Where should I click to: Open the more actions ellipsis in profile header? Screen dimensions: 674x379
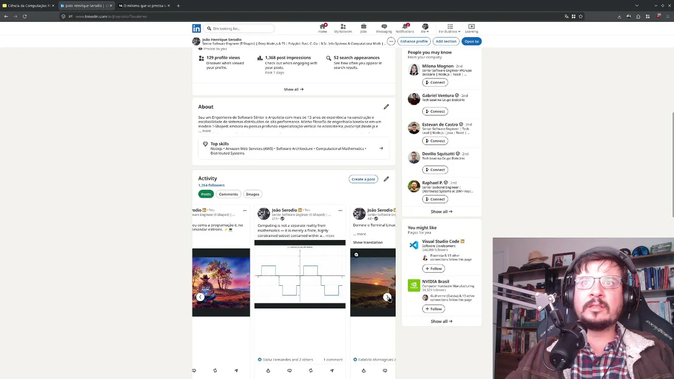click(391, 41)
